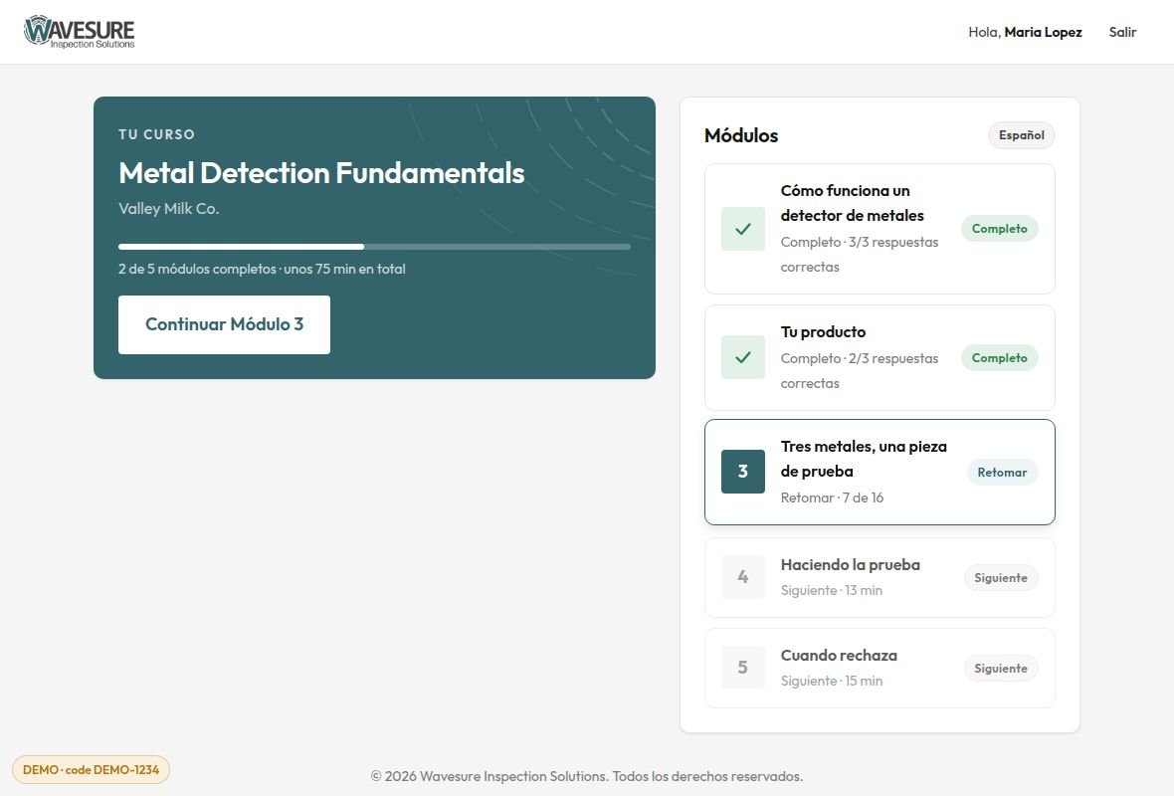Viewport: 1174px width, 796px height.
Task: Click Siguiente badge for Cuando rechaza
Action: [x=1000, y=669]
